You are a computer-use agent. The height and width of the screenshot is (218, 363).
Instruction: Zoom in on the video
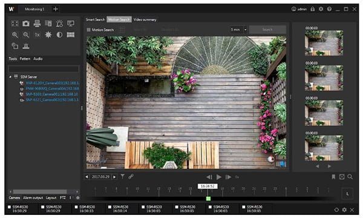point(15,35)
